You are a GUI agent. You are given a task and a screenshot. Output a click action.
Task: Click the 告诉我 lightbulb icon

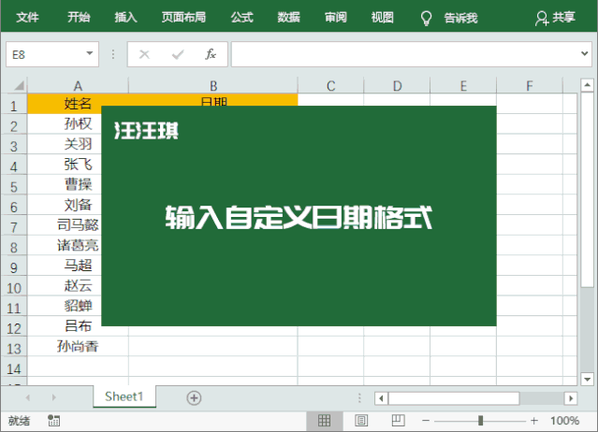(426, 18)
